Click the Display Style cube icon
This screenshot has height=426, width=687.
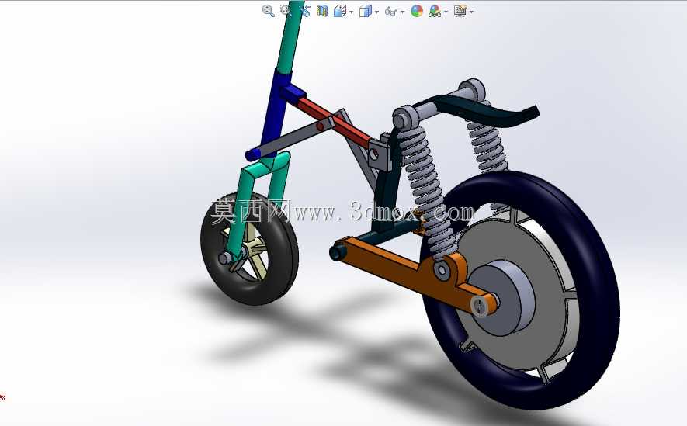(x=365, y=11)
